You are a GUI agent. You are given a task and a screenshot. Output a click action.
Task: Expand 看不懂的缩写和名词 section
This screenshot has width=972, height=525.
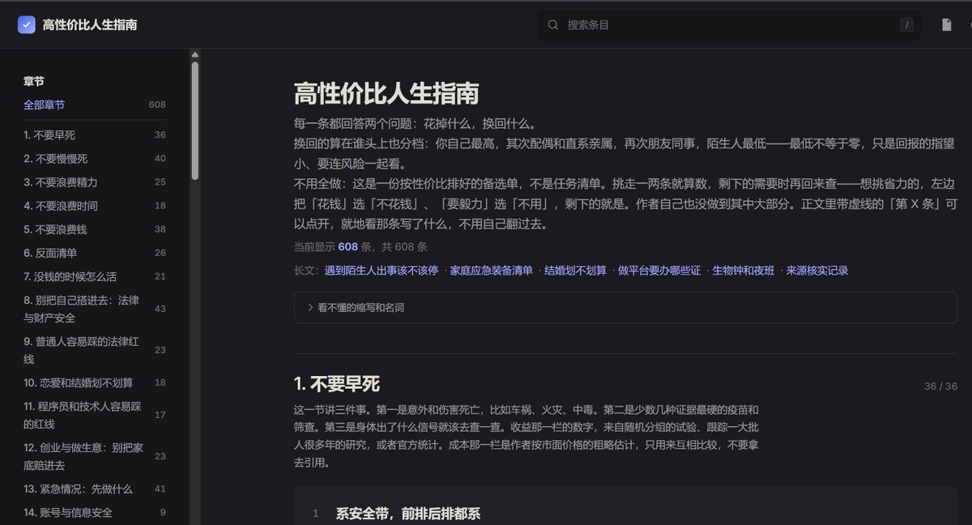click(x=625, y=308)
